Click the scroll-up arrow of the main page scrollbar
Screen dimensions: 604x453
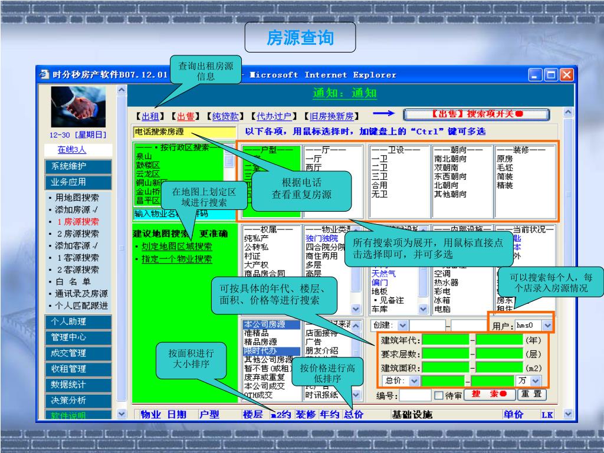point(568,112)
